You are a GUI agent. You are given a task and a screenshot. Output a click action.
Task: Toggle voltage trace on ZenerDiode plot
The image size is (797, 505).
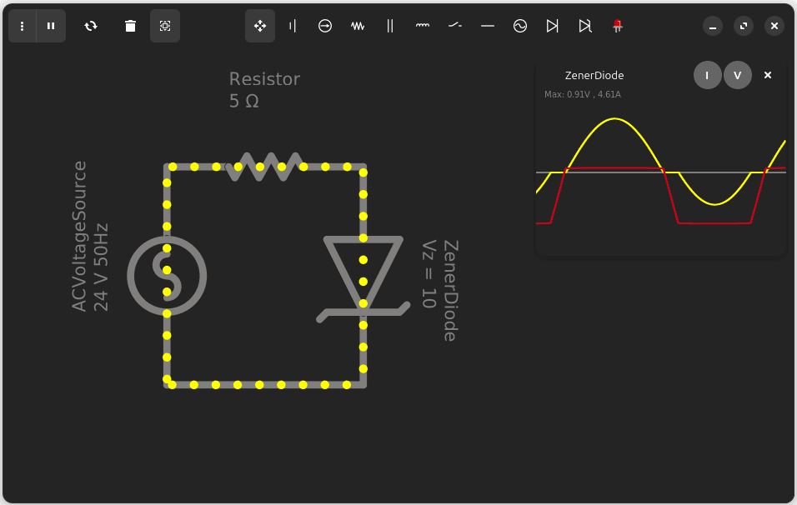(x=737, y=75)
